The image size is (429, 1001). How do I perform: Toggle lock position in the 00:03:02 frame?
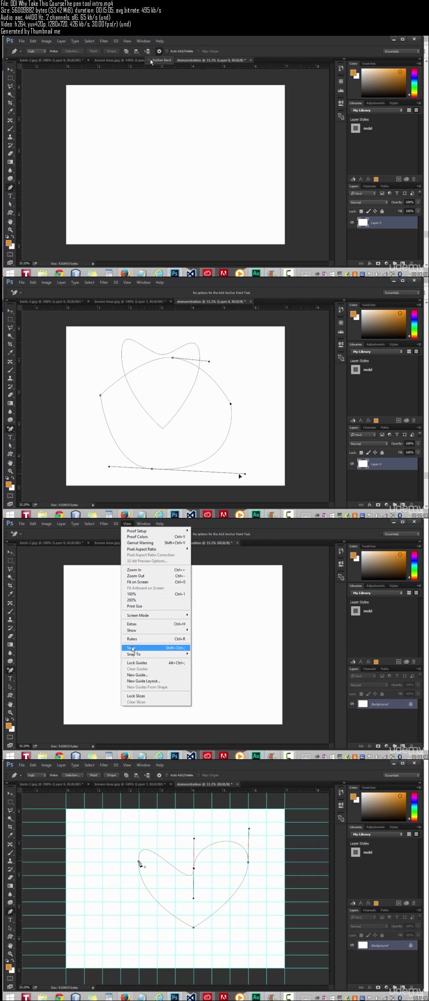tap(375, 212)
